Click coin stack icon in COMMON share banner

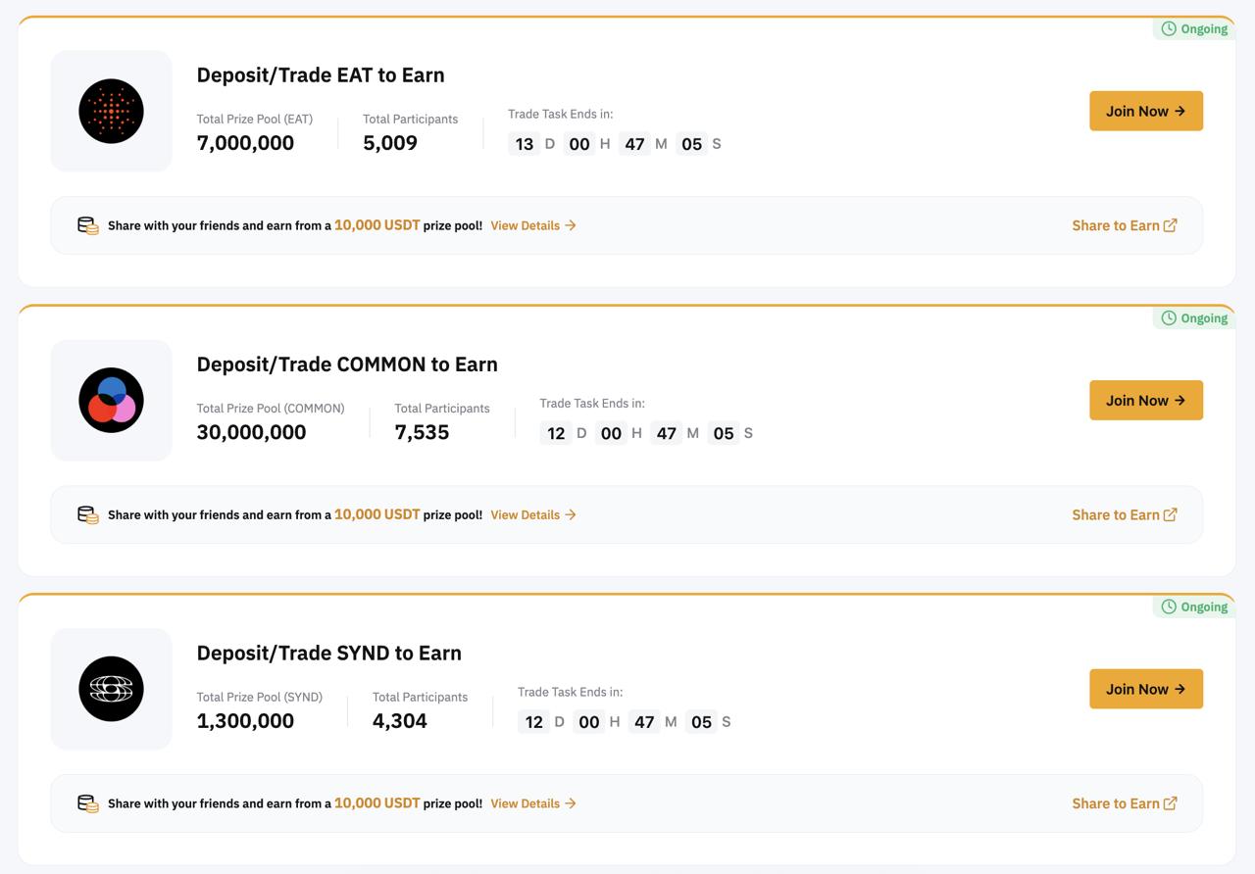[x=88, y=514]
